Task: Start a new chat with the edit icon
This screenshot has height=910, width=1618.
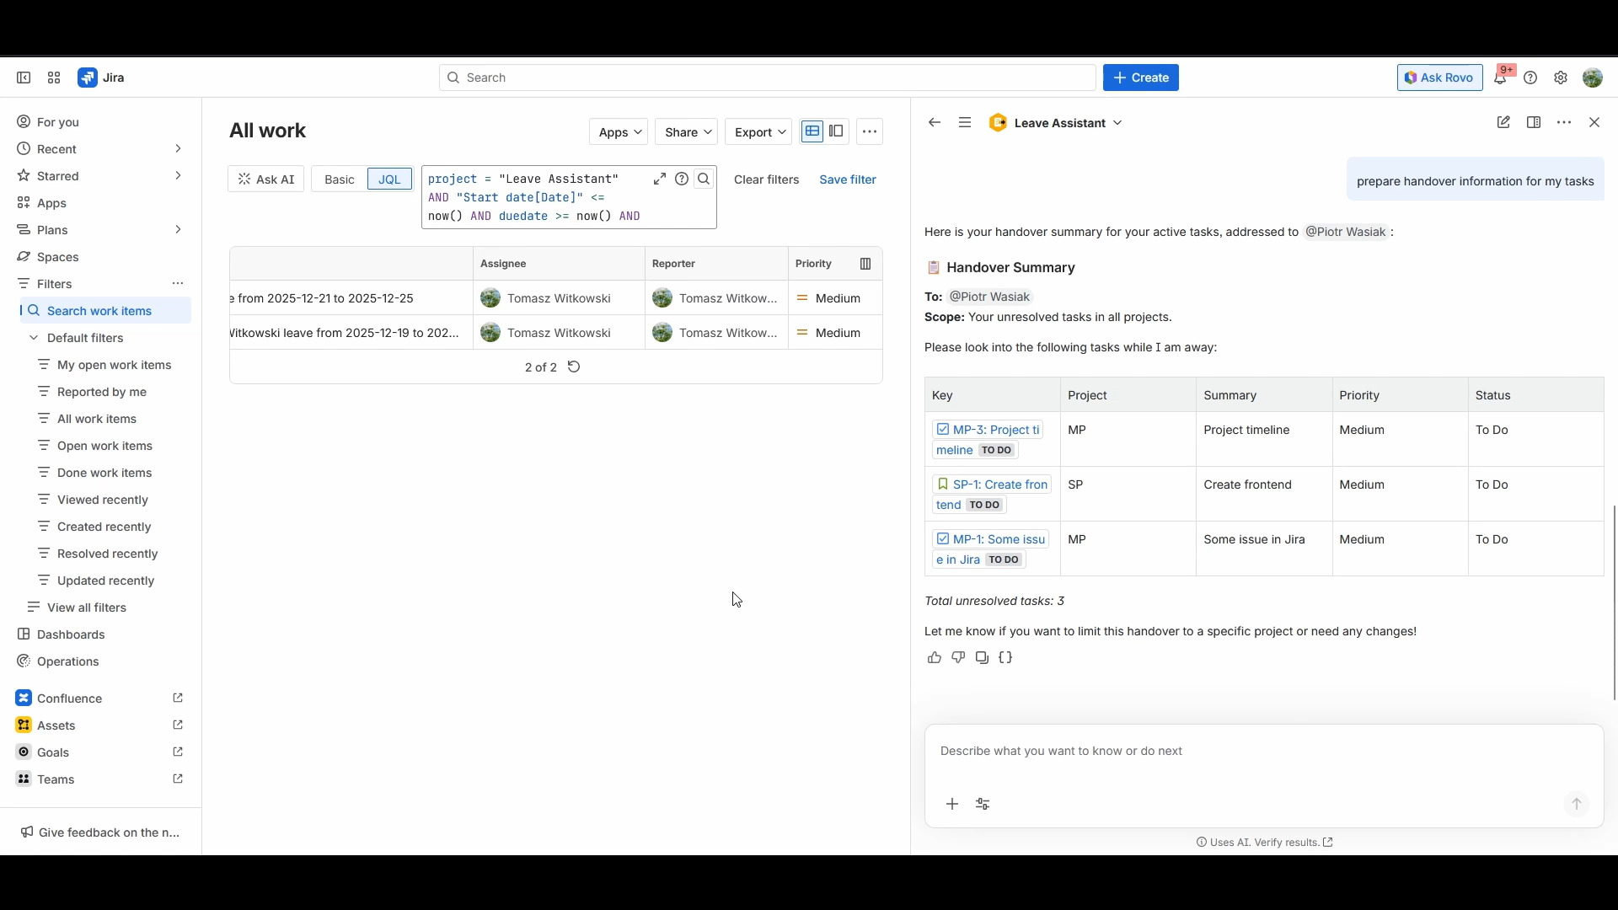Action: coord(1503,123)
